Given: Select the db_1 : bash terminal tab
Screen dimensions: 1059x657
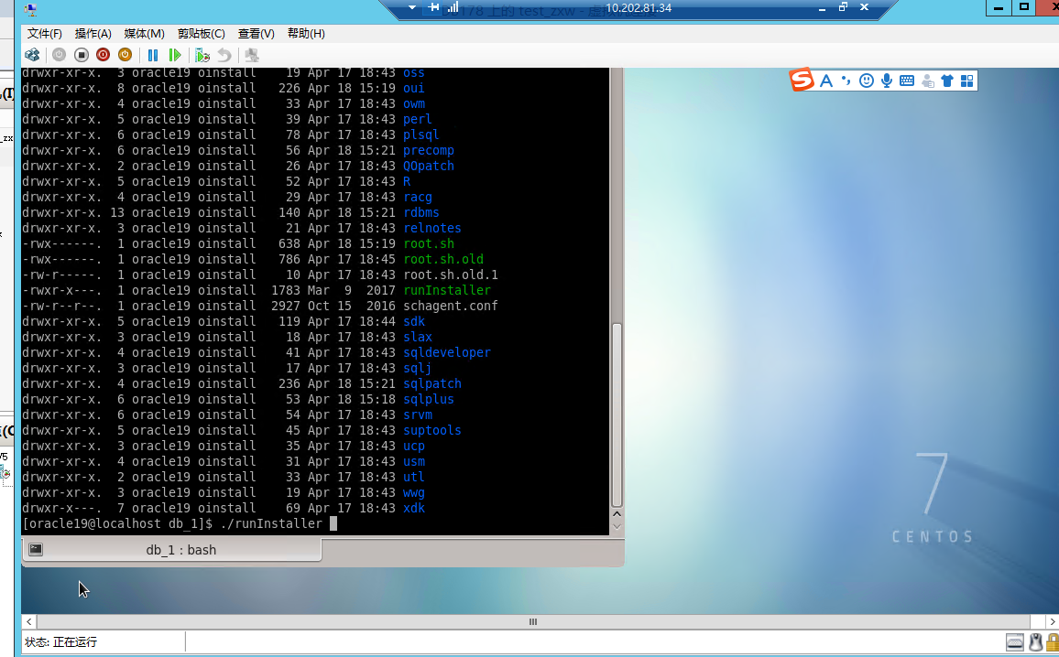Looking at the screenshot, I should pyautogui.click(x=172, y=550).
